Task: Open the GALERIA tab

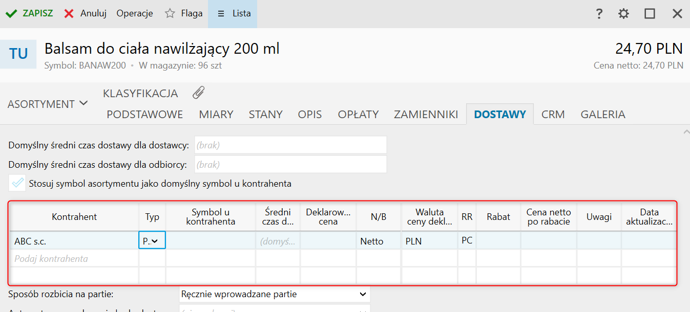Action: [603, 114]
